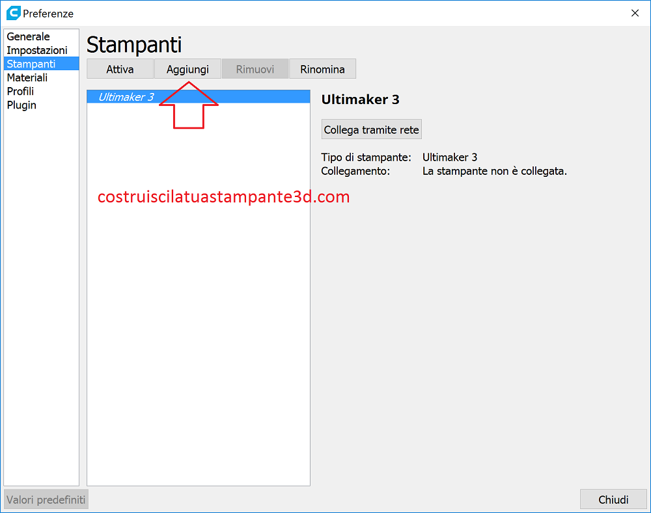Select Stampanti in the sidebar
The width and height of the screenshot is (651, 513).
pyautogui.click(x=41, y=64)
